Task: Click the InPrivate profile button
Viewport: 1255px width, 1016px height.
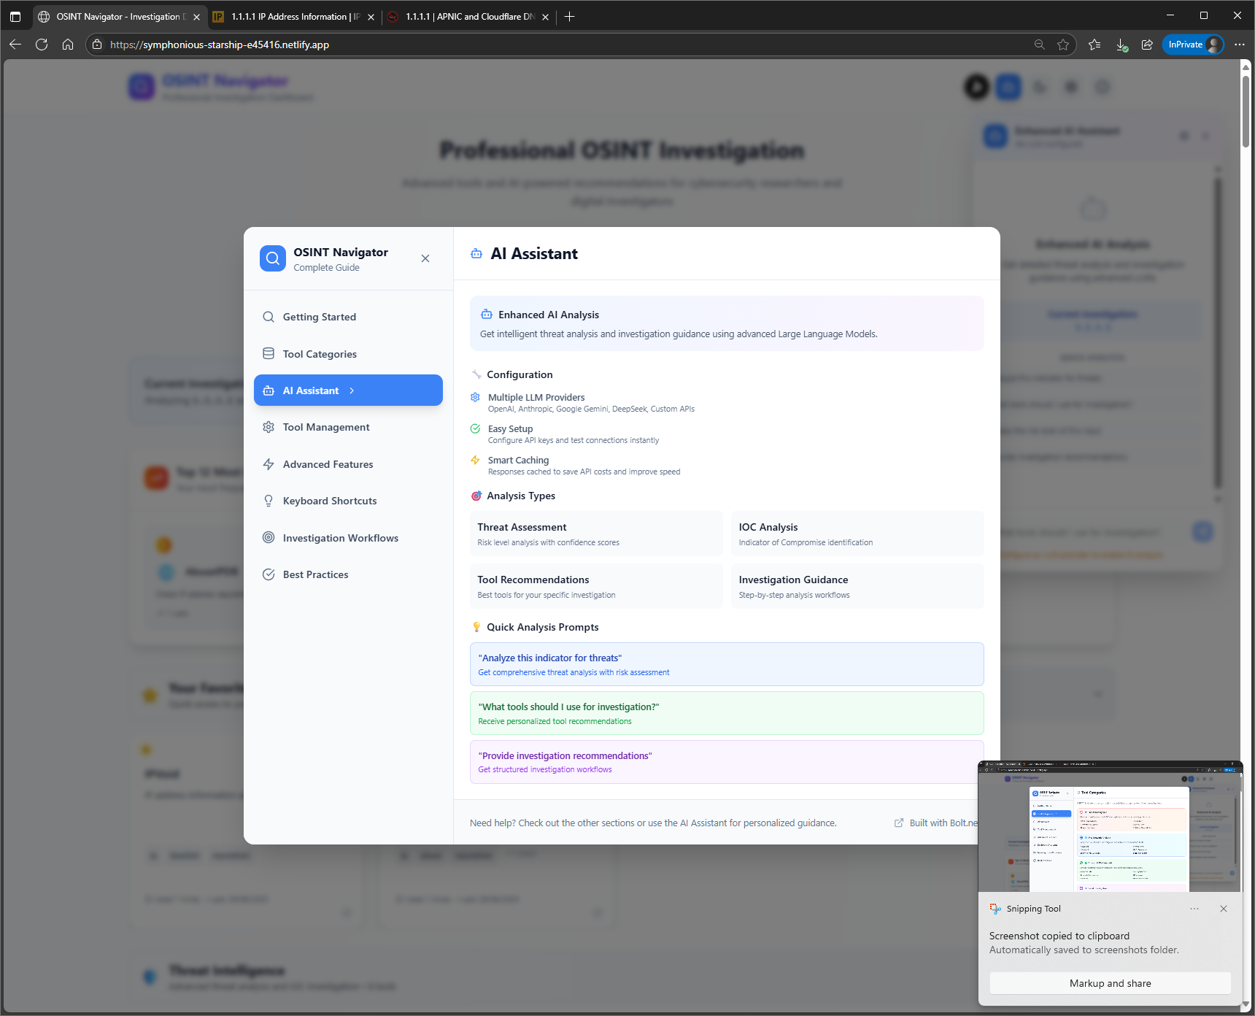Action: tap(1193, 45)
